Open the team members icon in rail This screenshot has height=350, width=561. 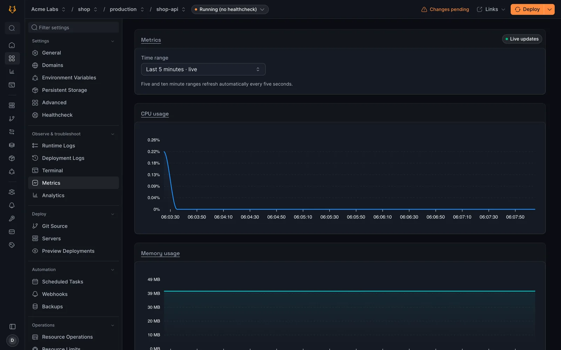tap(12, 192)
